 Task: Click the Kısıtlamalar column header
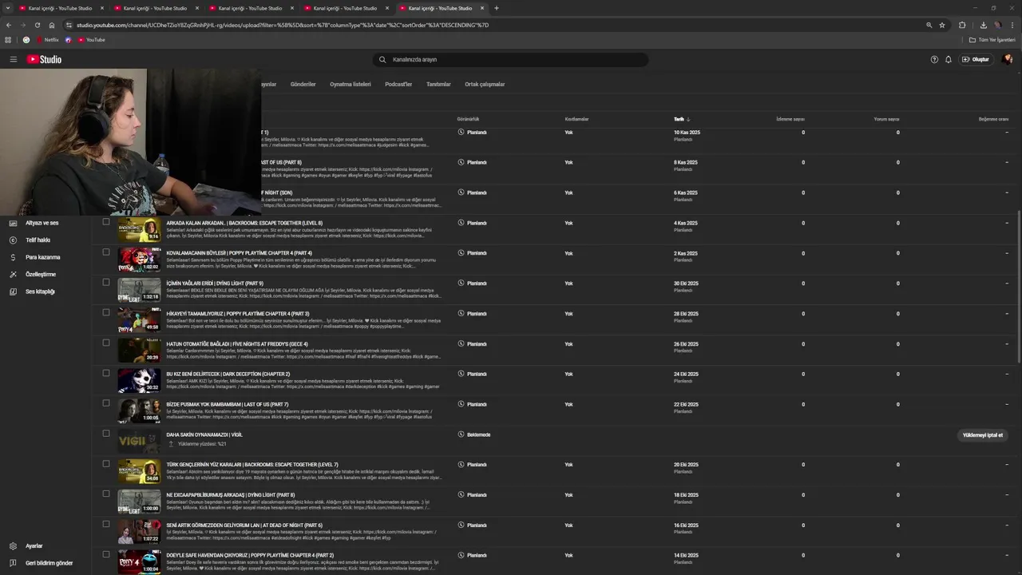[576, 119]
